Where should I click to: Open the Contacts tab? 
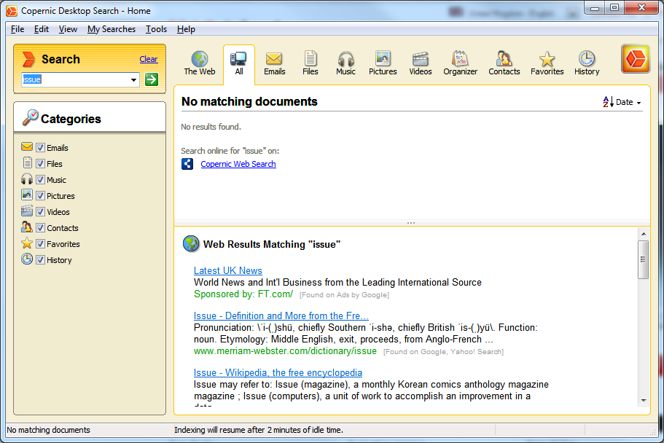(504, 63)
